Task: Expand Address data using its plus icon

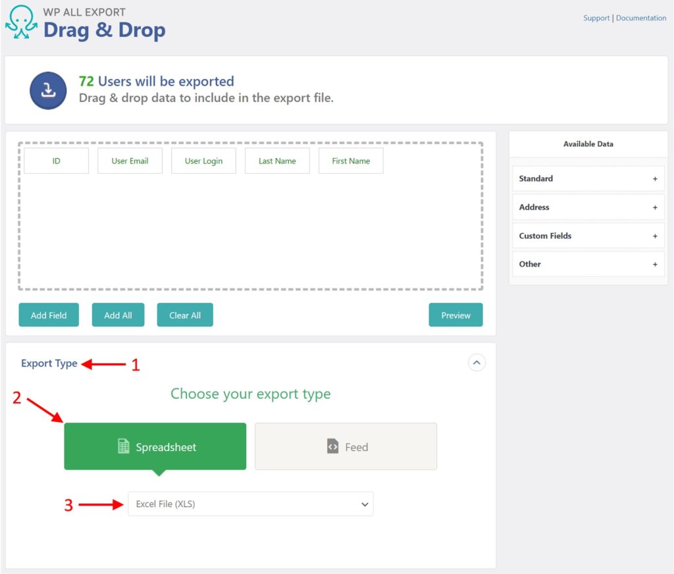Action: coord(655,207)
